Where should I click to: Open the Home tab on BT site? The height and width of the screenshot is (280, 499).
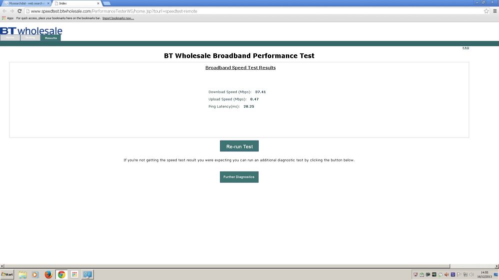[10, 38]
